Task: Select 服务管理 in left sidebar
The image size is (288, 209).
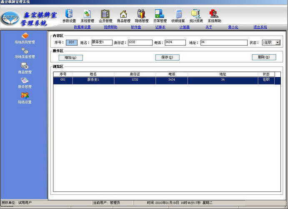Action: point(25,83)
